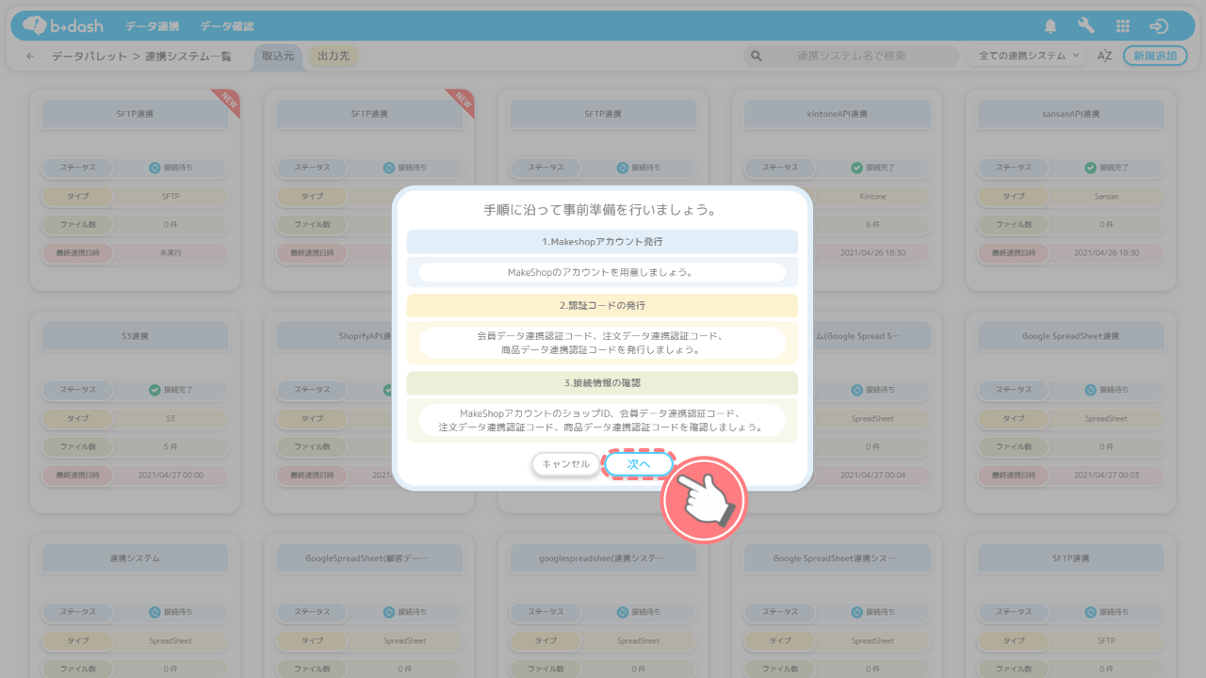Image resolution: width=1206 pixels, height=678 pixels.
Task: Switch to the 取込元 tab
Action: 278,56
